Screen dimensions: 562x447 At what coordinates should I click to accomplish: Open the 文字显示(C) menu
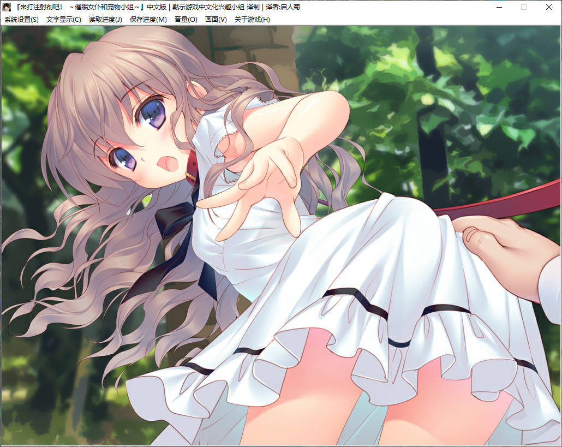point(64,20)
